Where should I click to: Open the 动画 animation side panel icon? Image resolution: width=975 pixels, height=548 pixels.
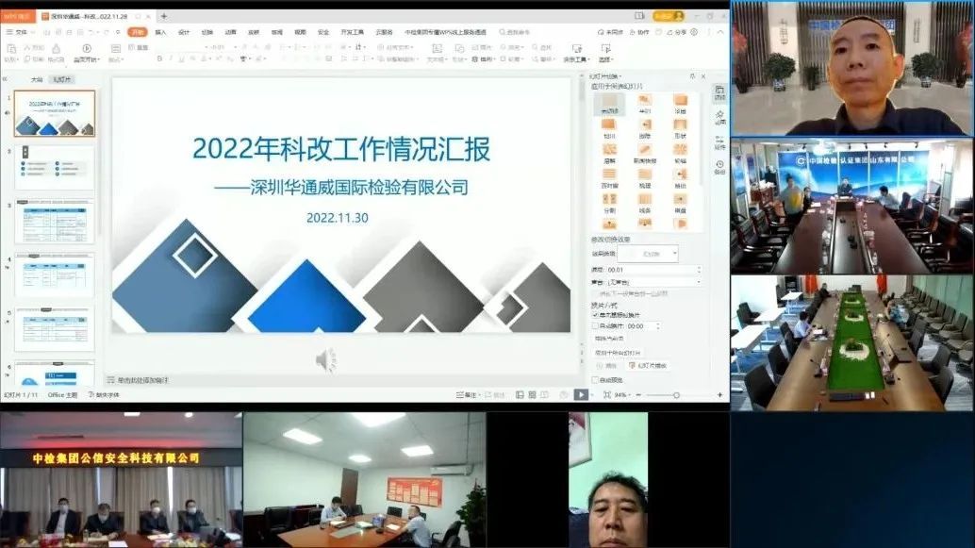coord(719,118)
